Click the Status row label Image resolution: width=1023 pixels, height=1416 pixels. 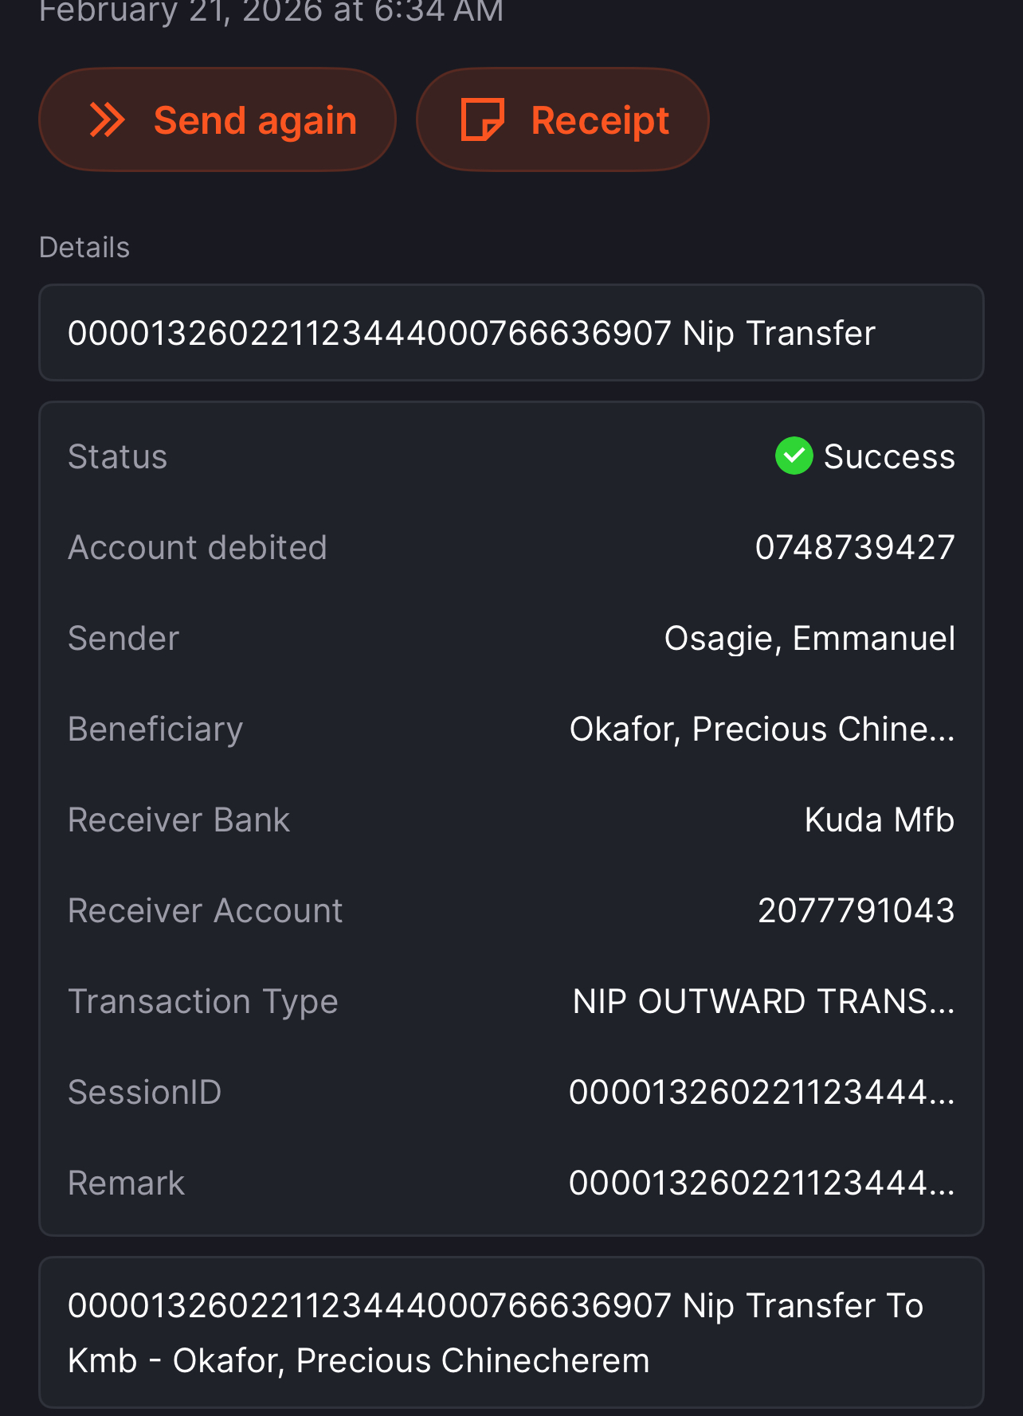[117, 457]
